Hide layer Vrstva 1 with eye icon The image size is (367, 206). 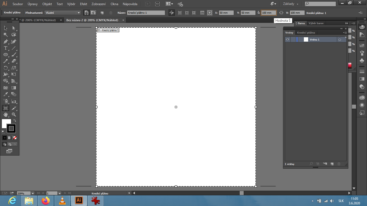[287, 39]
